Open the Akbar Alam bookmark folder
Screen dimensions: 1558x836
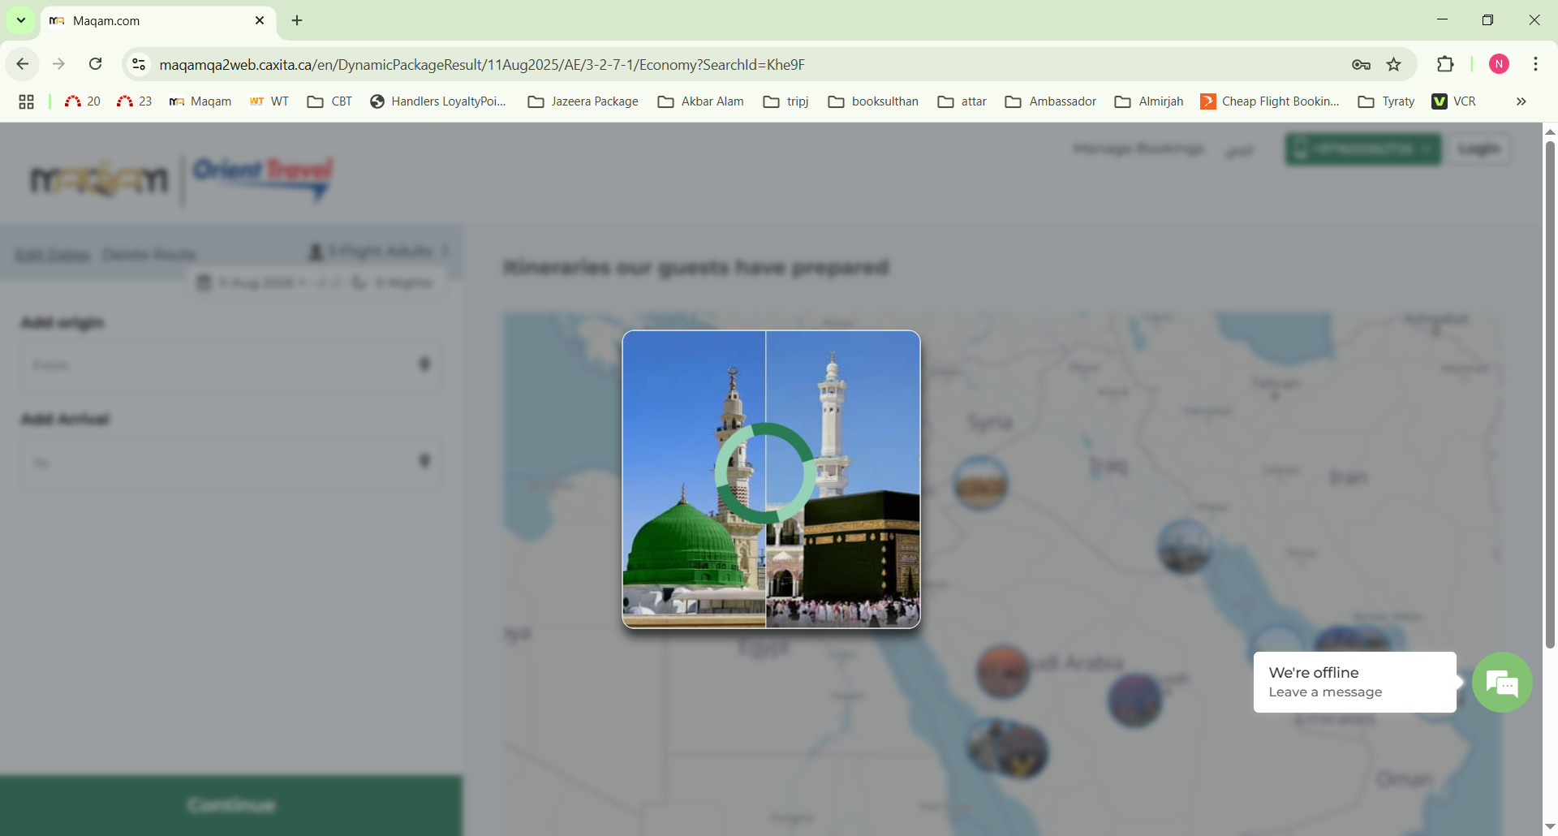700,101
